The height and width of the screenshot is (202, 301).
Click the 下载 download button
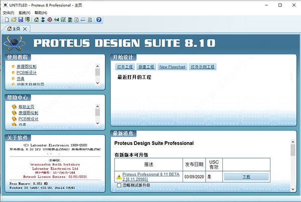[x=246, y=177]
